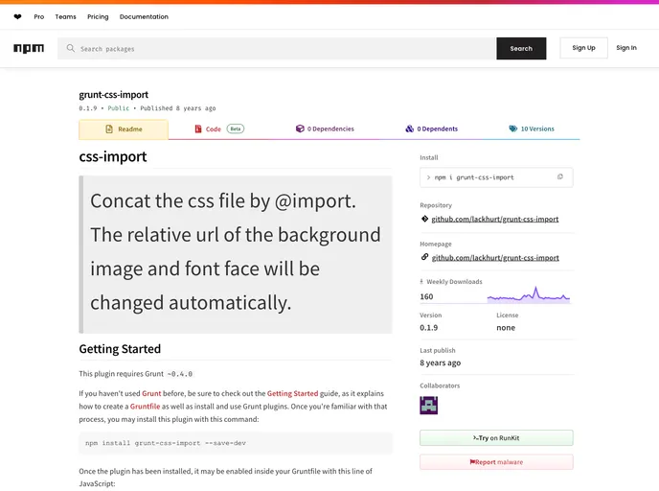Viewport: 659px width, 491px height.
Task: Click the Sign In link
Action: (626, 48)
